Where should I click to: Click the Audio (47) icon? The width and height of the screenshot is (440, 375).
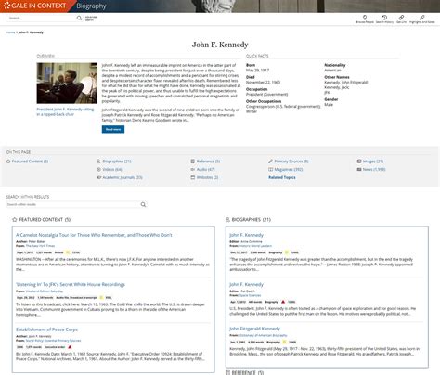click(x=193, y=169)
